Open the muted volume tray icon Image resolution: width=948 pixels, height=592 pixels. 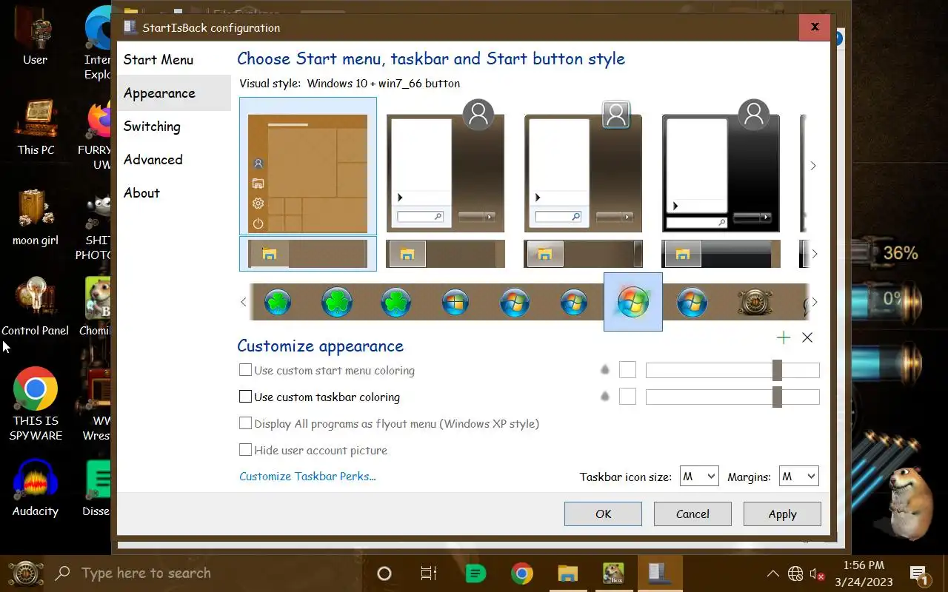click(x=818, y=573)
